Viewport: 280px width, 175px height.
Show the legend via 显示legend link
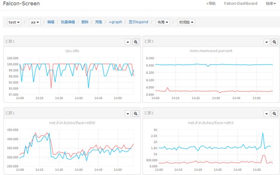pyautogui.click(x=139, y=22)
